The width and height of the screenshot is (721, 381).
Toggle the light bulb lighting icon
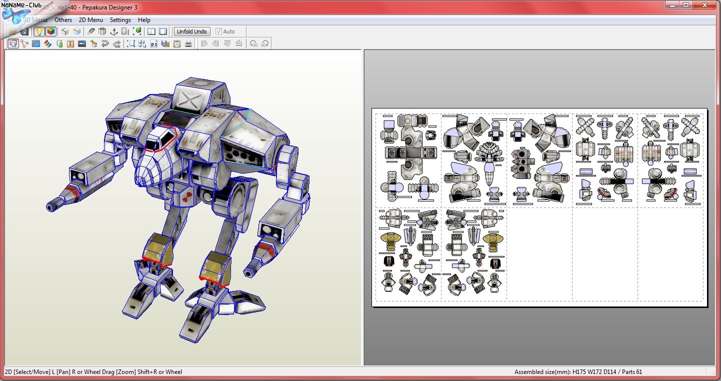click(38, 31)
